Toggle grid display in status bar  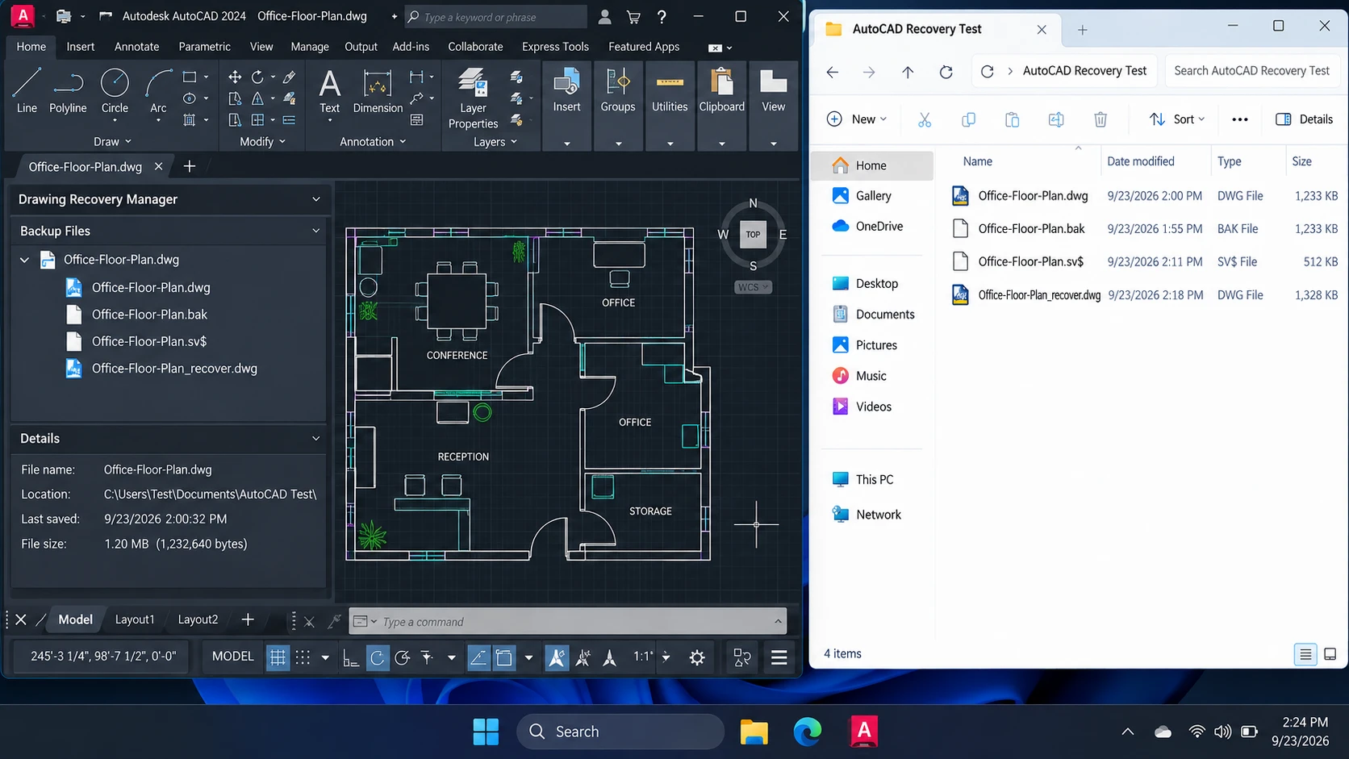(278, 657)
